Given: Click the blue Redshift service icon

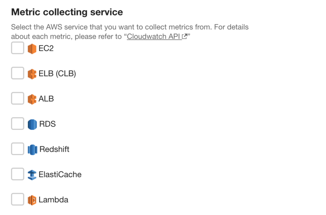Looking at the screenshot, I should [33, 149].
